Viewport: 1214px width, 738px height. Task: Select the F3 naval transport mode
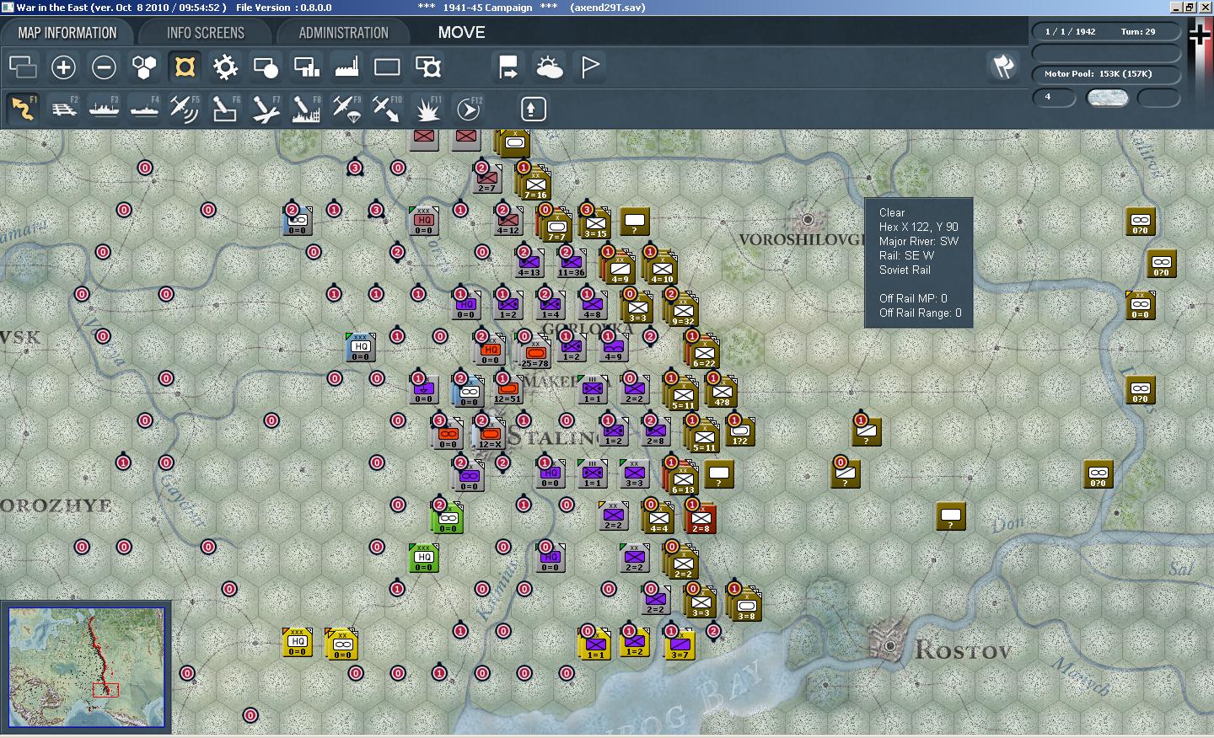tap(104, 109)
